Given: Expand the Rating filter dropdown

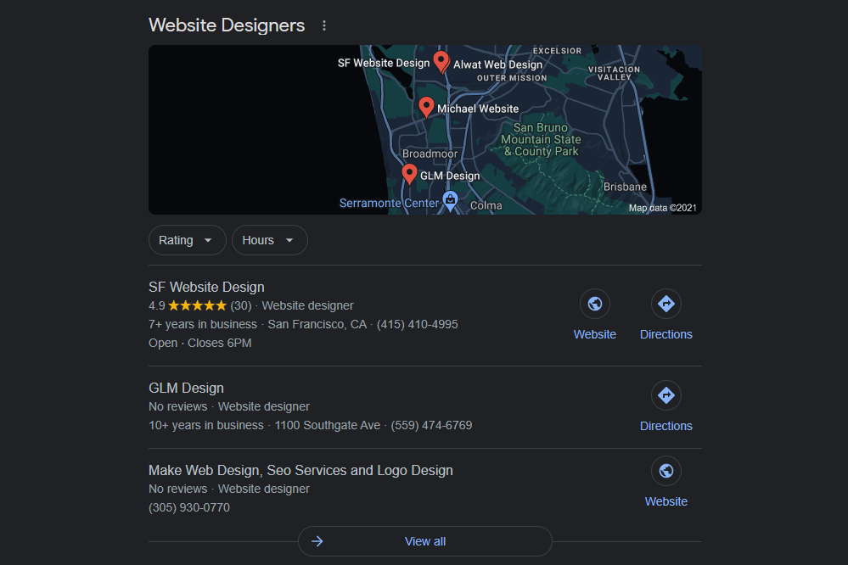Looking at the screenshot, I should [187, 240].
